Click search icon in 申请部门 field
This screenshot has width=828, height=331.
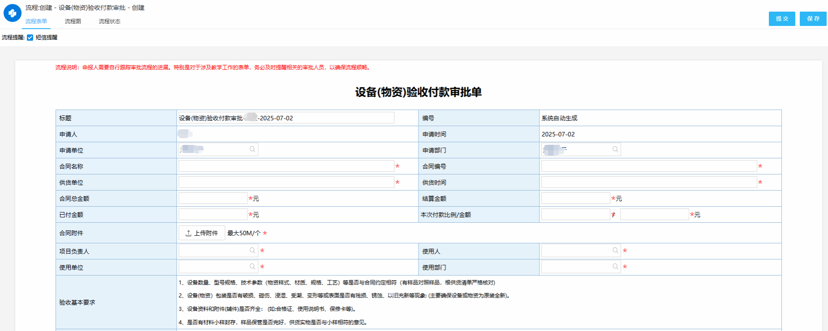point(615,149)
